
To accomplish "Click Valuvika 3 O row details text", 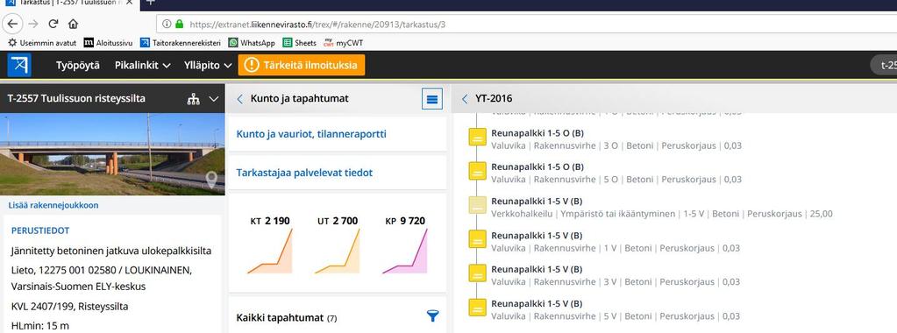I will point(616,145).
